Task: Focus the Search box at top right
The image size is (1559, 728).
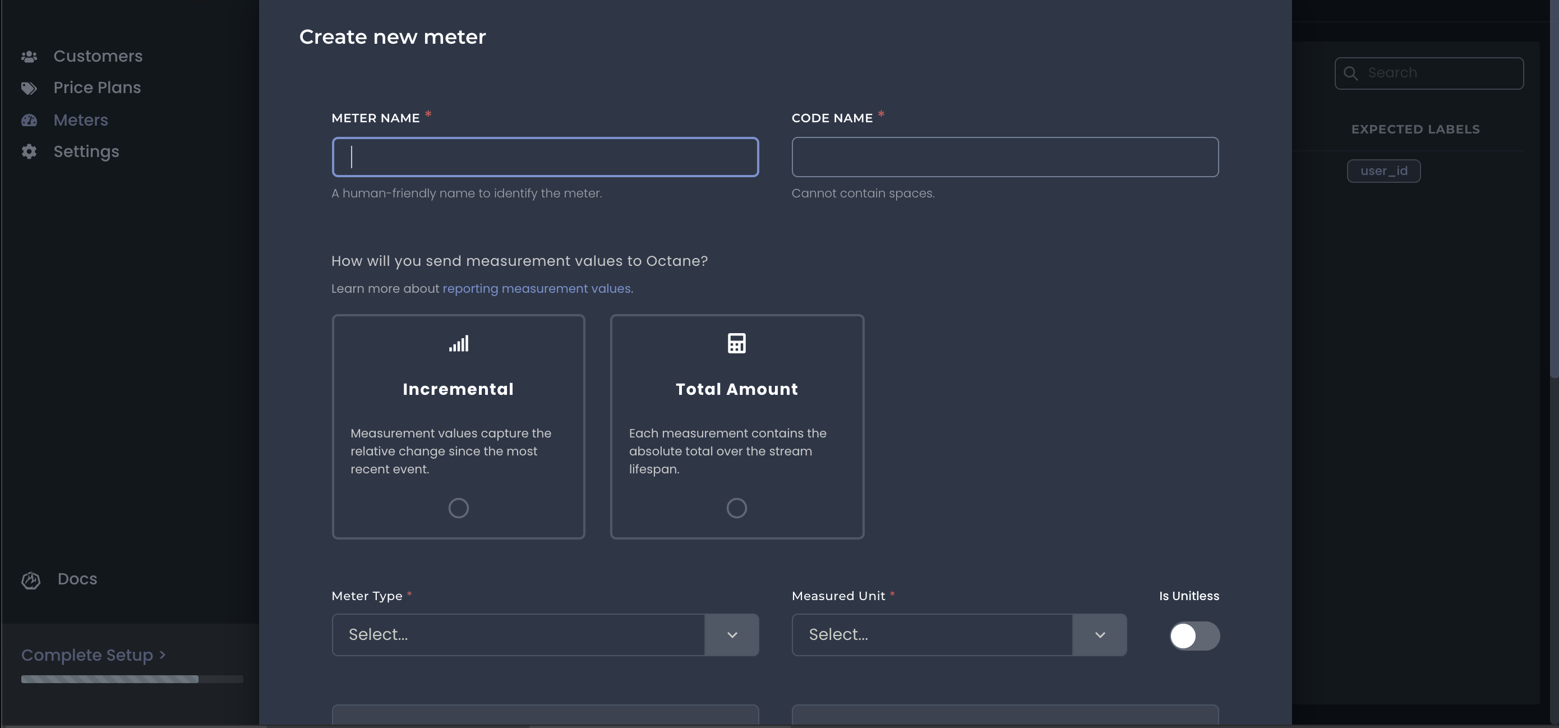Action: pyautogui.click(x=1429, y=73)
